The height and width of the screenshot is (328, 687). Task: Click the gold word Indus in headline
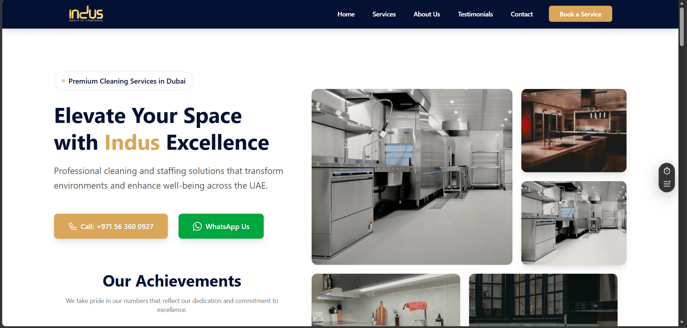coord(132,143)
